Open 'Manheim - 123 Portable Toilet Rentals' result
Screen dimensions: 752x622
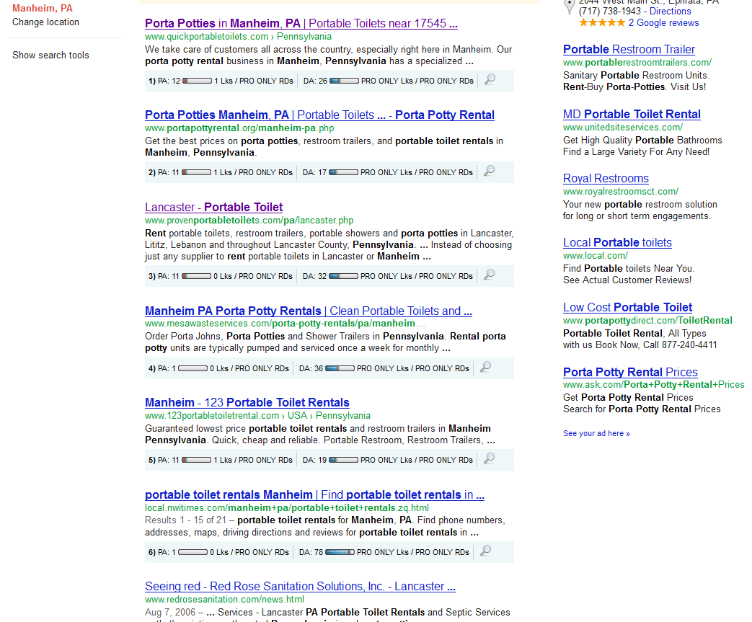(247, 402)
